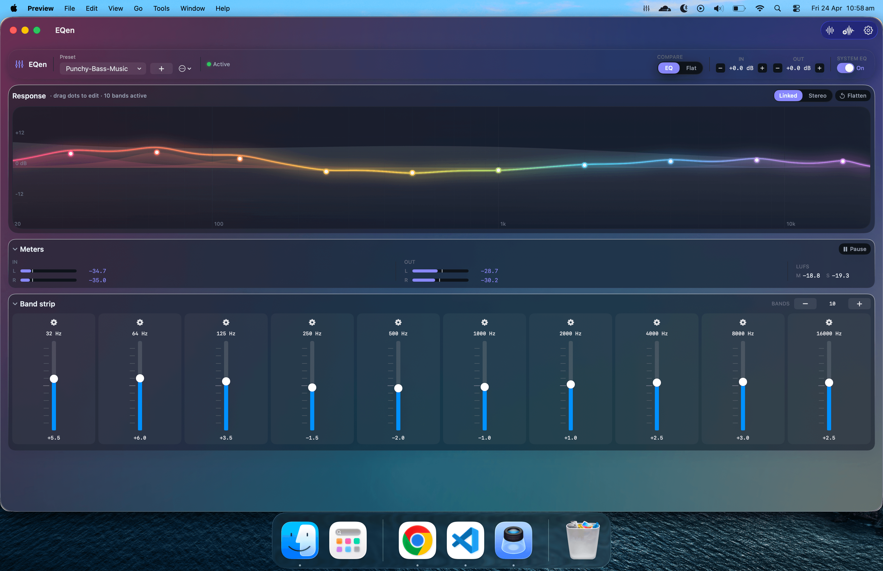Image resolution: width=883 pixels, height=571 pixels.
Task: Collapse the Meters section
Action: click(15, 249)
